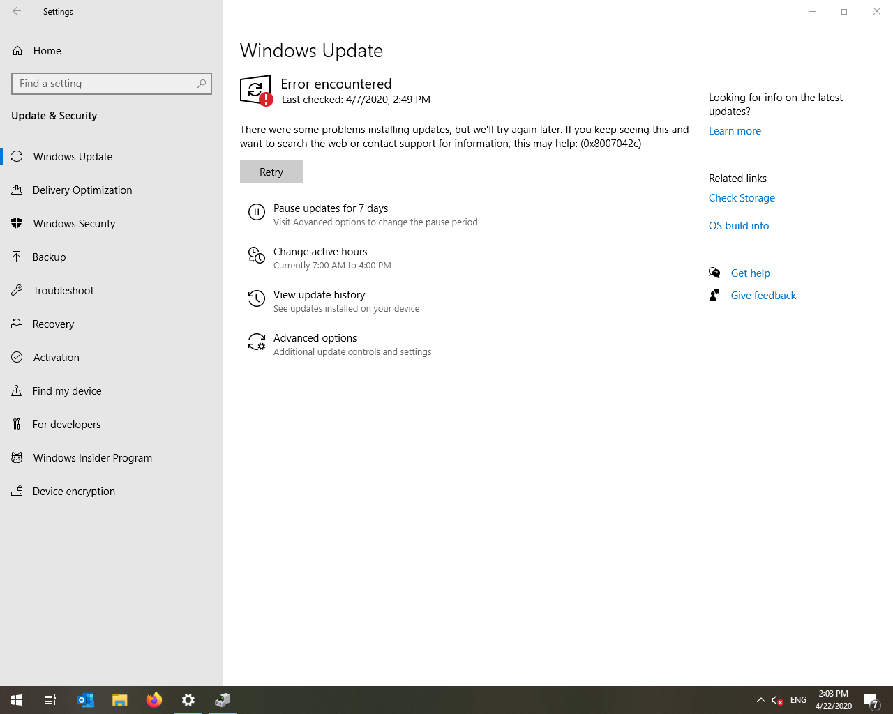Click the Activation checkmark icon
This screenshot has height=714, width=893.
[17, 357]
